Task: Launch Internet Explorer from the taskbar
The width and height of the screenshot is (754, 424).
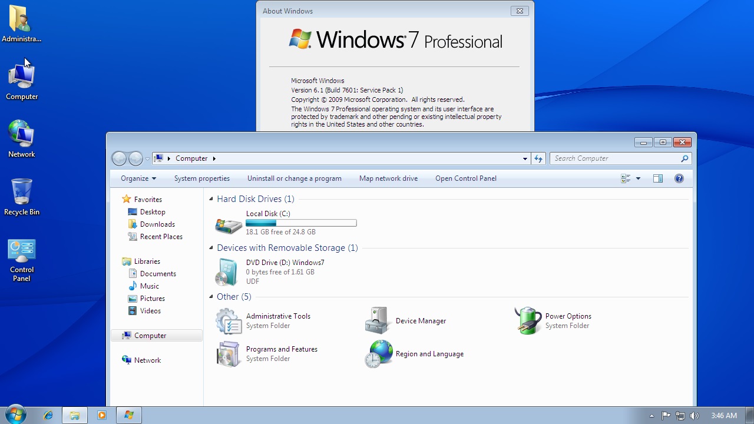Action: 48,415
